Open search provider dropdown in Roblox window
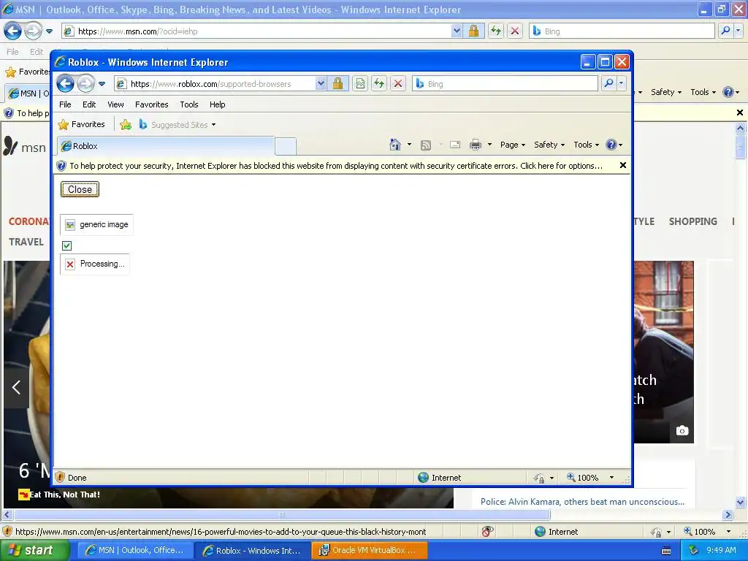 (x=621, y=83)
